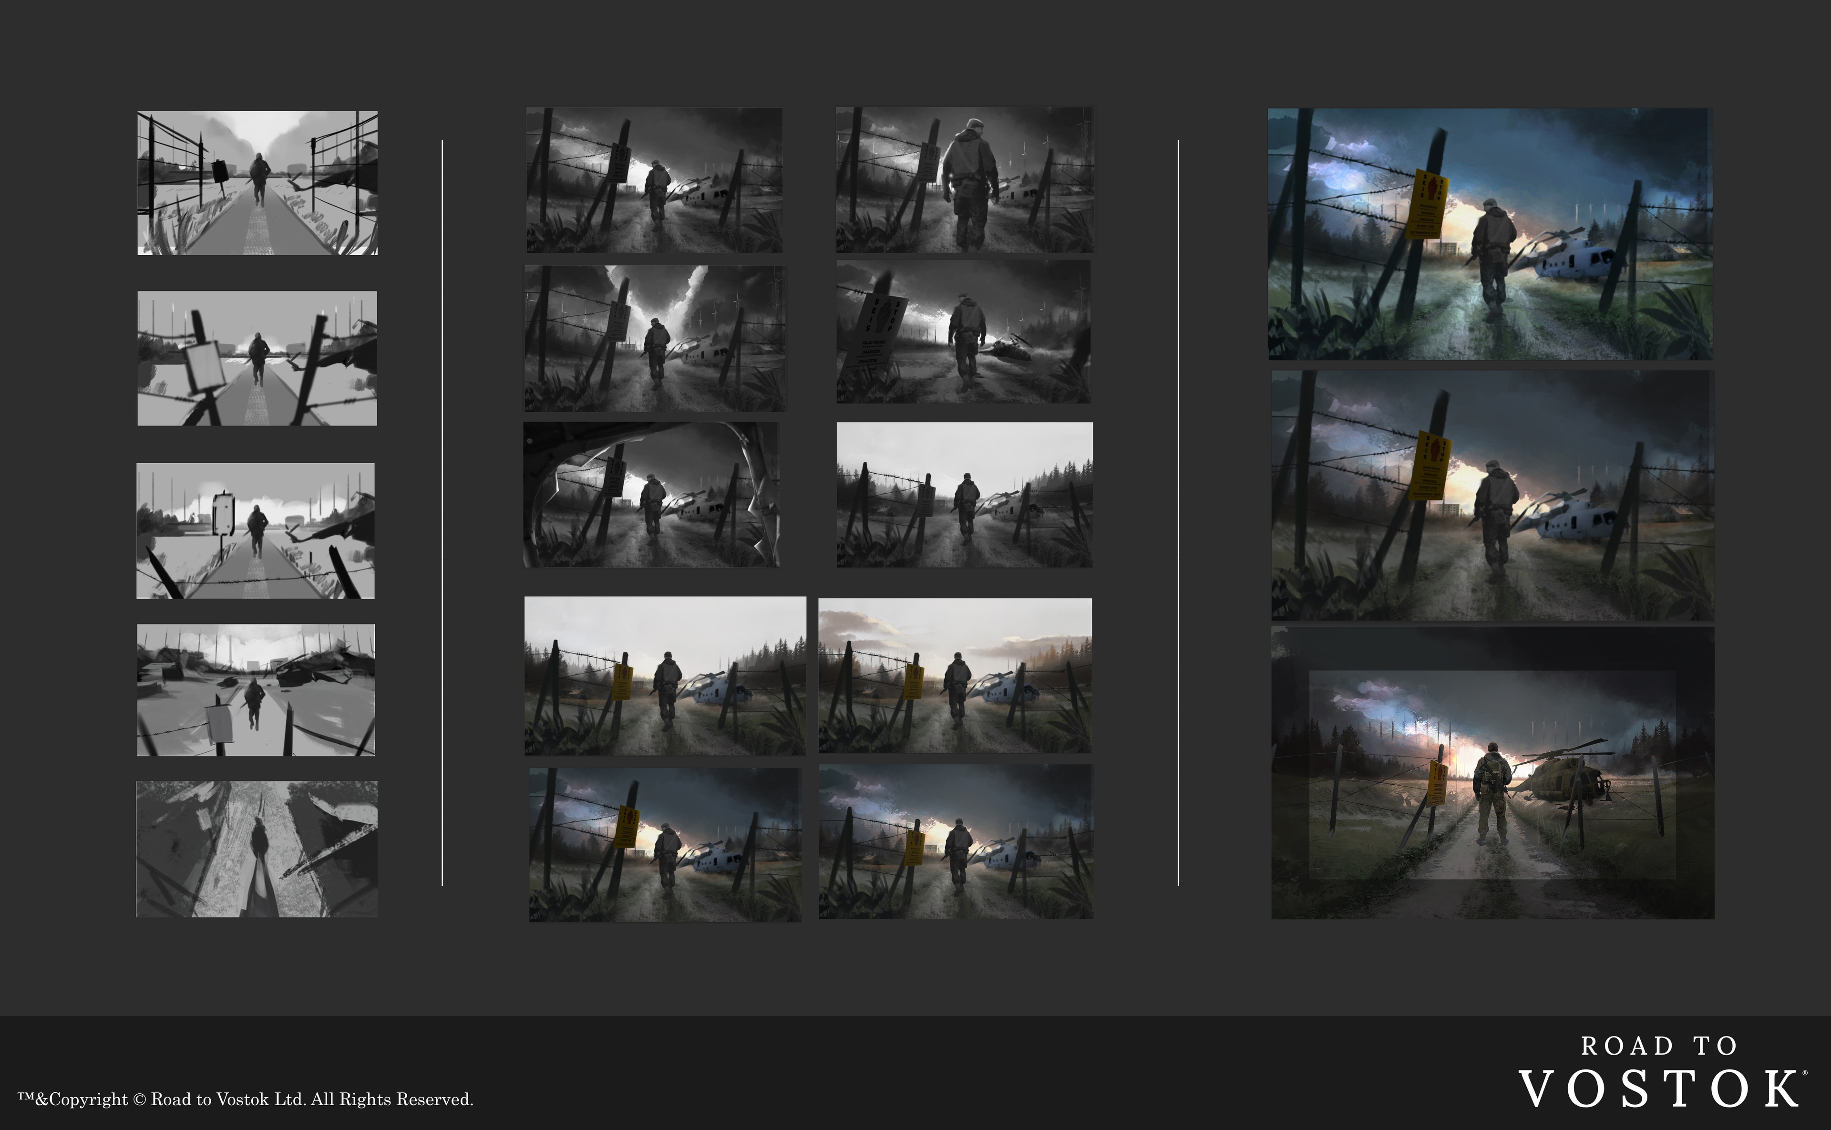Select color study with warm sunset clouds
Image resolution: width=1831 pixels, height=1130 pixels.
click(x=955, y=675)
